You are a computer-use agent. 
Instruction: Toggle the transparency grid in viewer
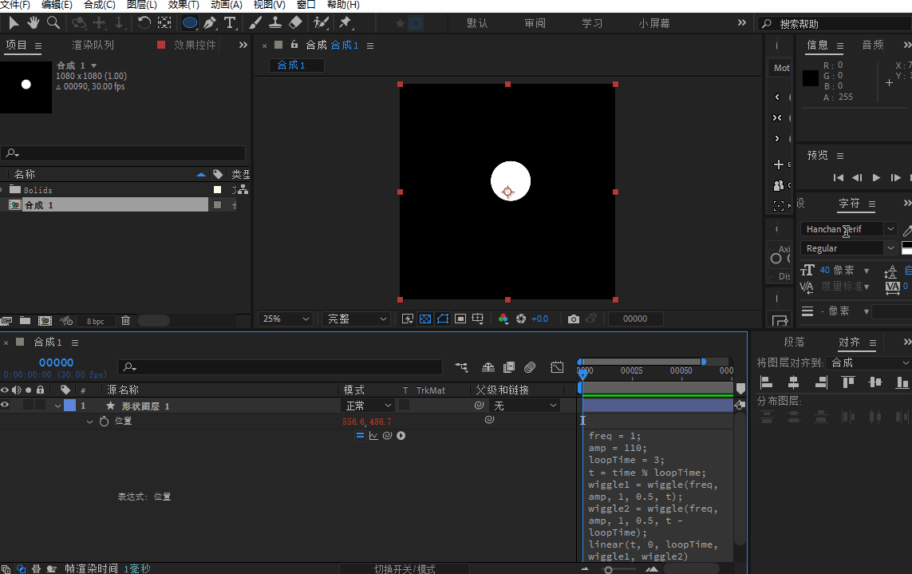(x=425, y=319)
